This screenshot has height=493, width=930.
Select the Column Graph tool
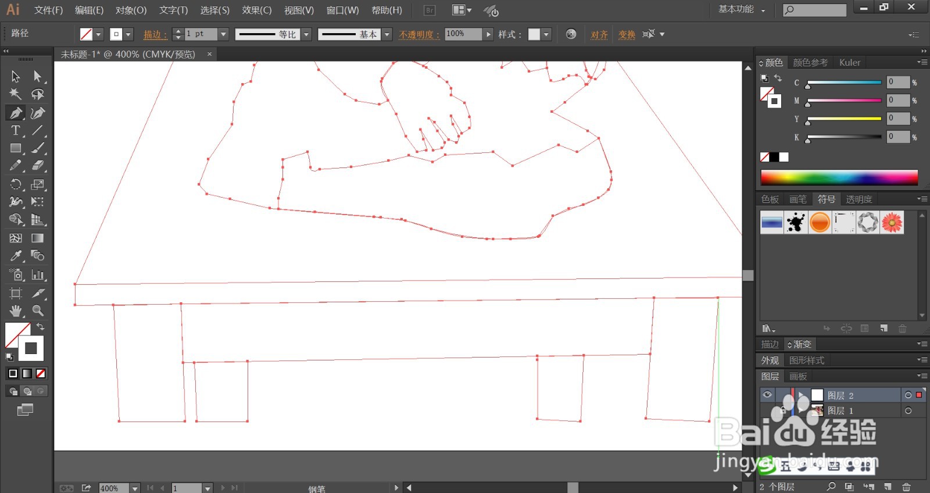[38, 274]
